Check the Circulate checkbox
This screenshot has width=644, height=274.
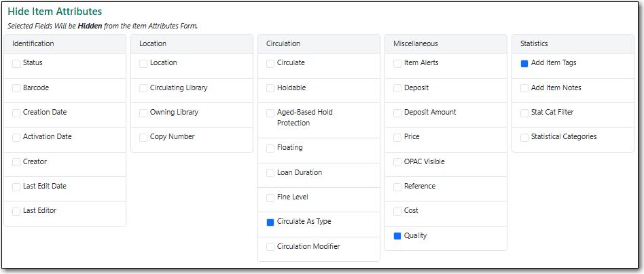click(270, 64)
